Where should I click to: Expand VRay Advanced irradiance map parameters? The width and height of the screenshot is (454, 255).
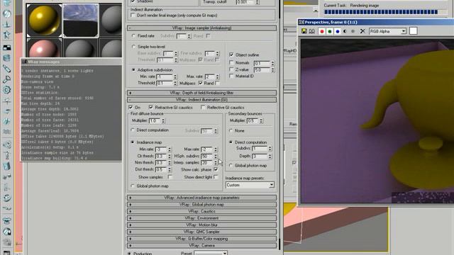pos(201,198)
